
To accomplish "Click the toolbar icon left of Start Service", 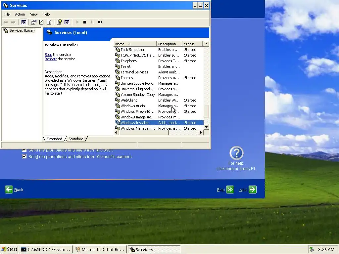I will pos(67,22).
